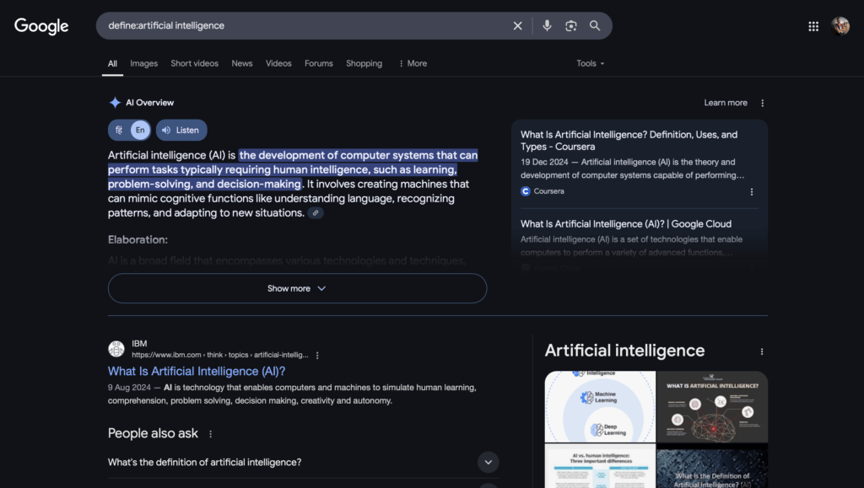Select the Videos tab
864x488 pixels.
point(278,64)
